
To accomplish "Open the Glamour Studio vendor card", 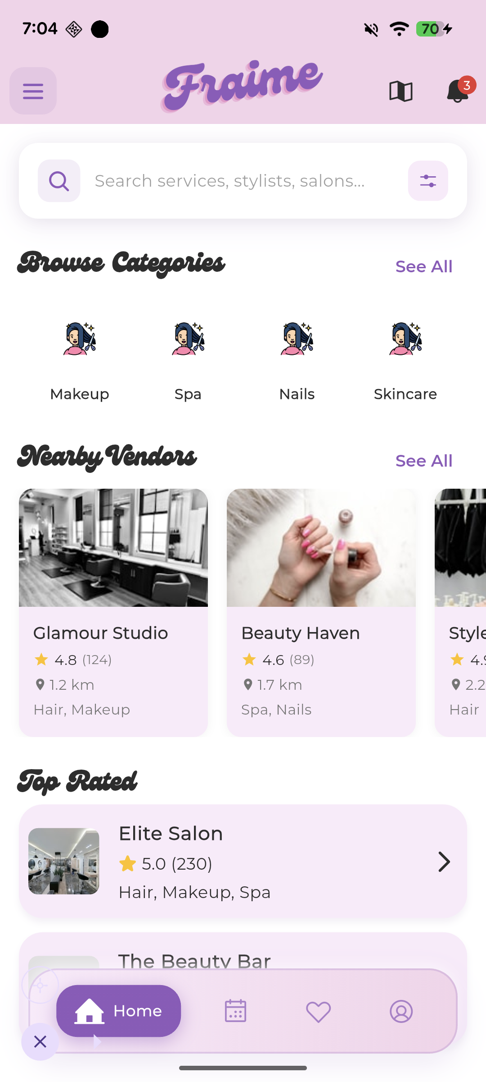I will pos(113,613).
